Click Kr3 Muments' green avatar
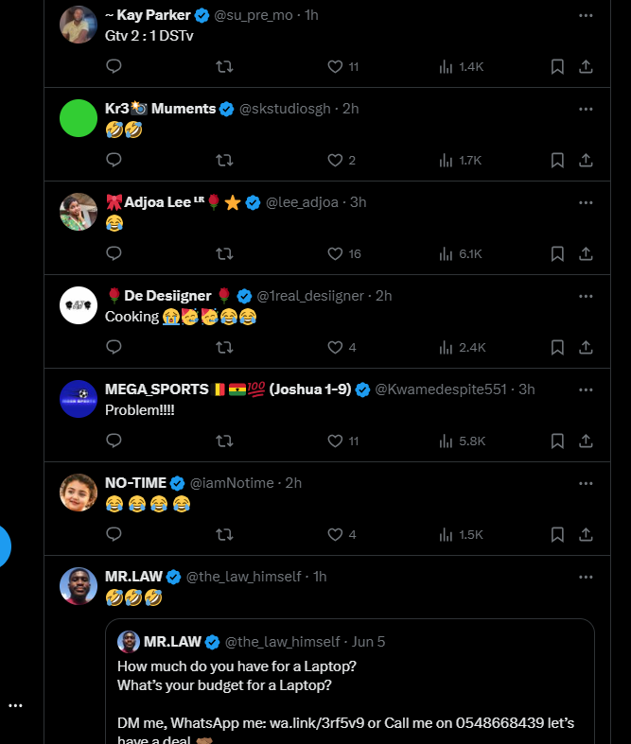 tap(79, 118)
